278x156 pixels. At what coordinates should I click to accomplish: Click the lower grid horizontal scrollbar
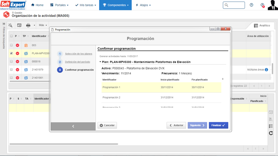[x=64, y=144]
